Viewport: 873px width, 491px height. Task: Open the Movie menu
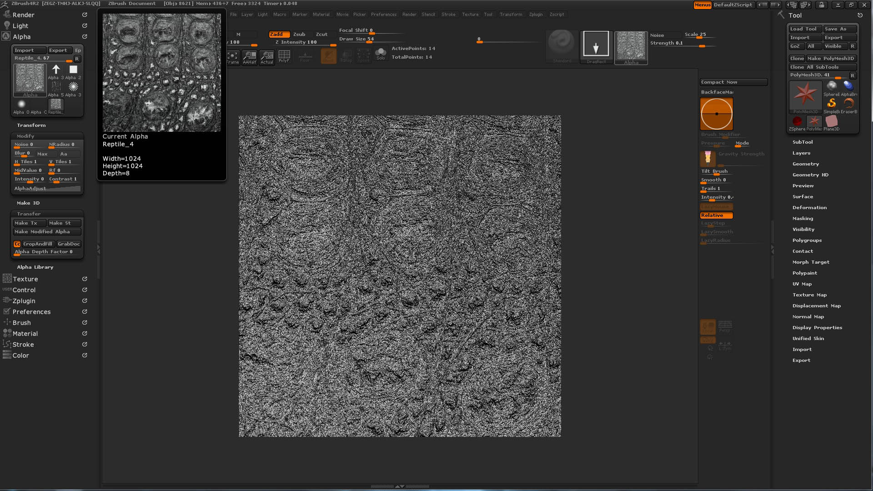pyautogui.click(x=342, y=15)
